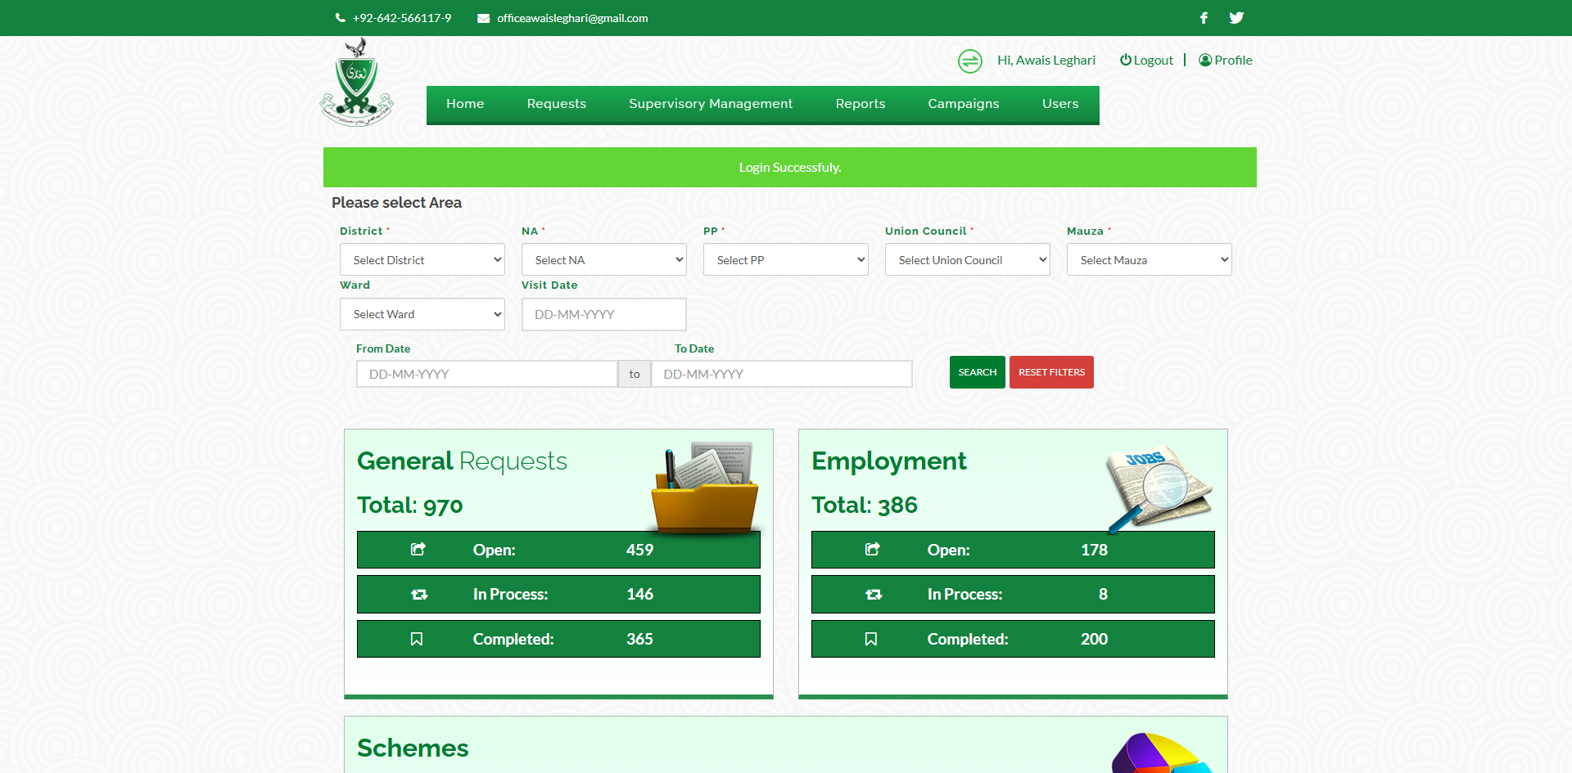The image size is (1572, 773).
Task: Click the bookmark icon in Employment Completed row
Action: tap(871, 639)
